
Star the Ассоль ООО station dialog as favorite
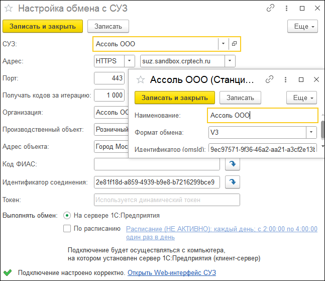pyautogui.click(x=141, y=79)
